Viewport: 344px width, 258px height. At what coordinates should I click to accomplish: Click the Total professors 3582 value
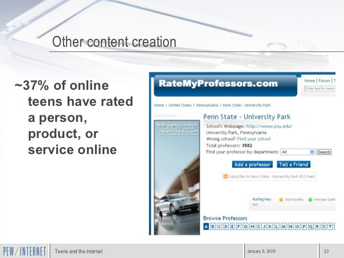tap(247, 146)
